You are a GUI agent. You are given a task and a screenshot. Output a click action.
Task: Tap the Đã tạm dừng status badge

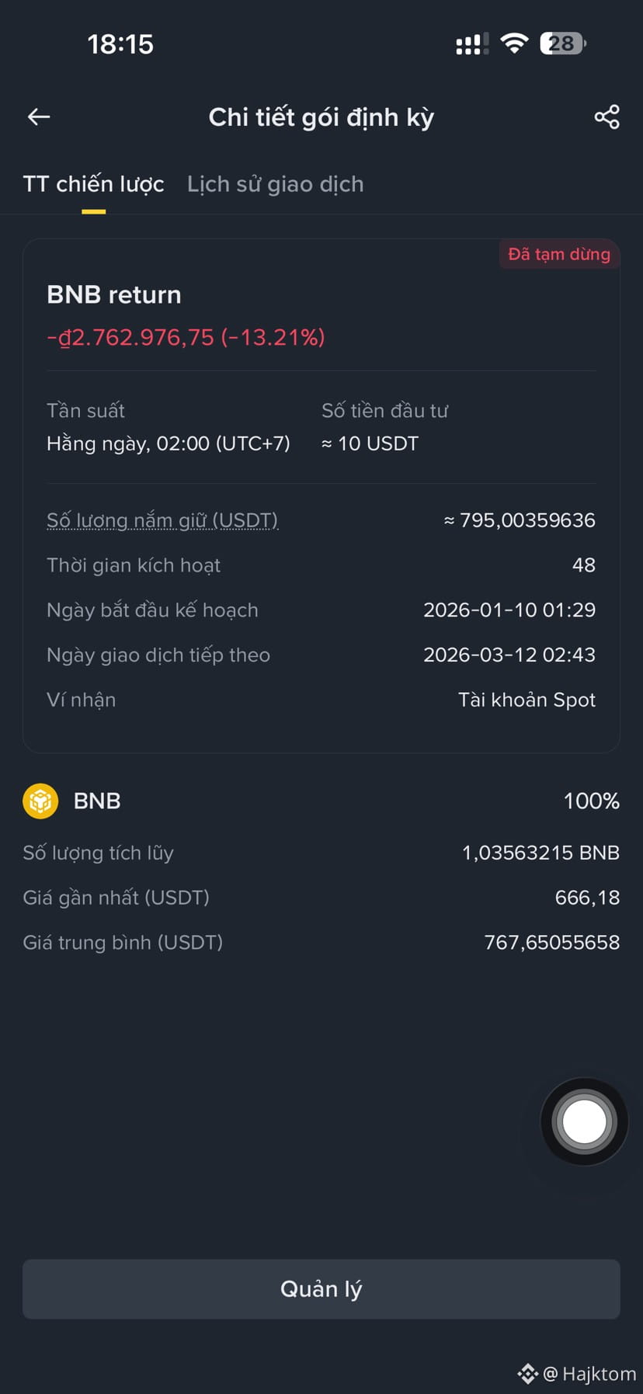559,254
